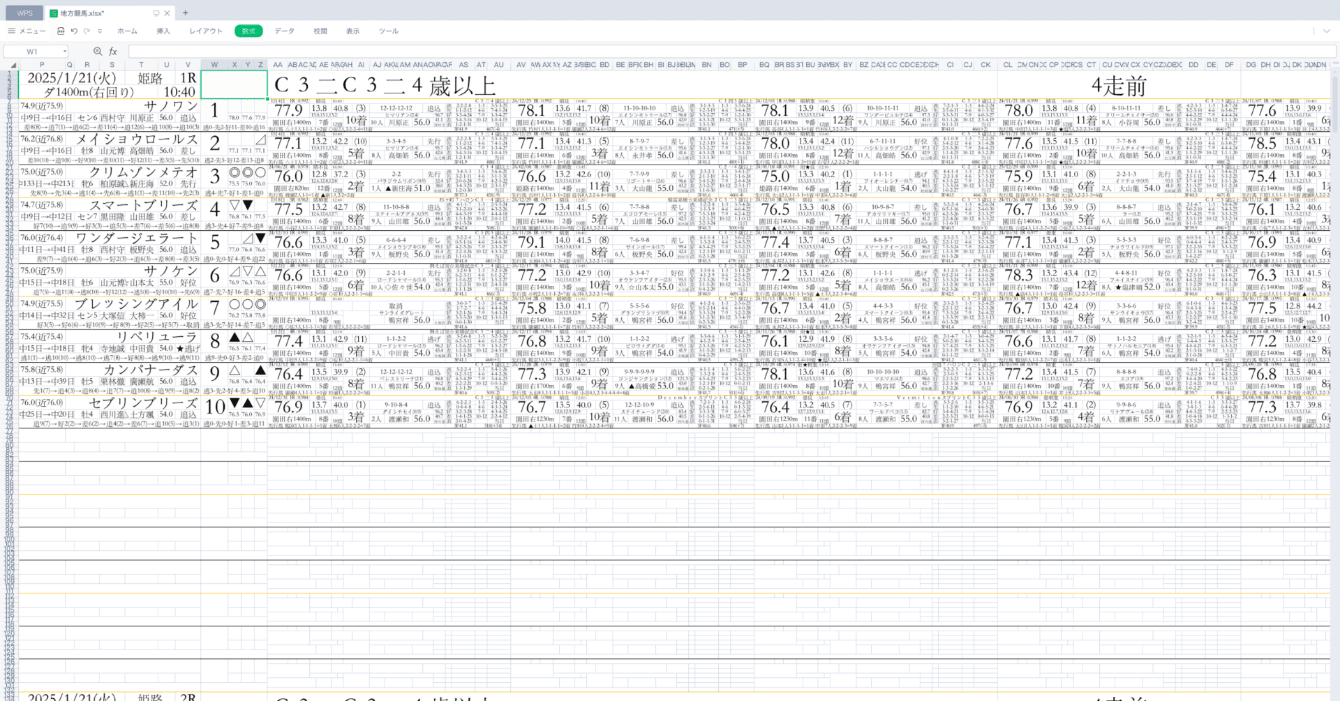Open the name box dropdown arrow

tap(65, 52)
